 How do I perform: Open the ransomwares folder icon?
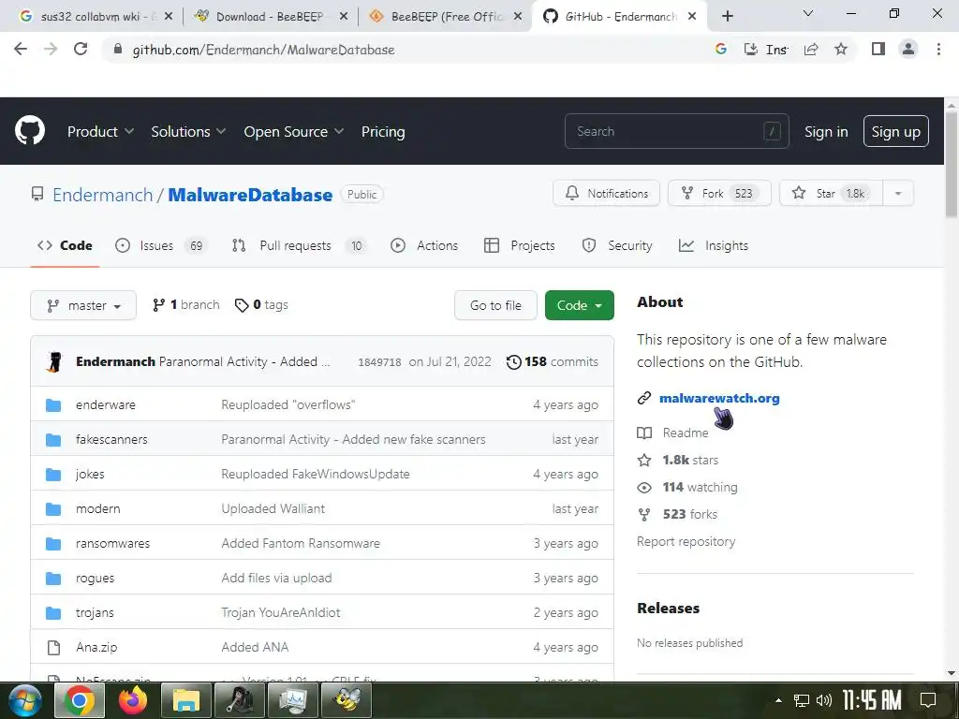click(53, 543)
